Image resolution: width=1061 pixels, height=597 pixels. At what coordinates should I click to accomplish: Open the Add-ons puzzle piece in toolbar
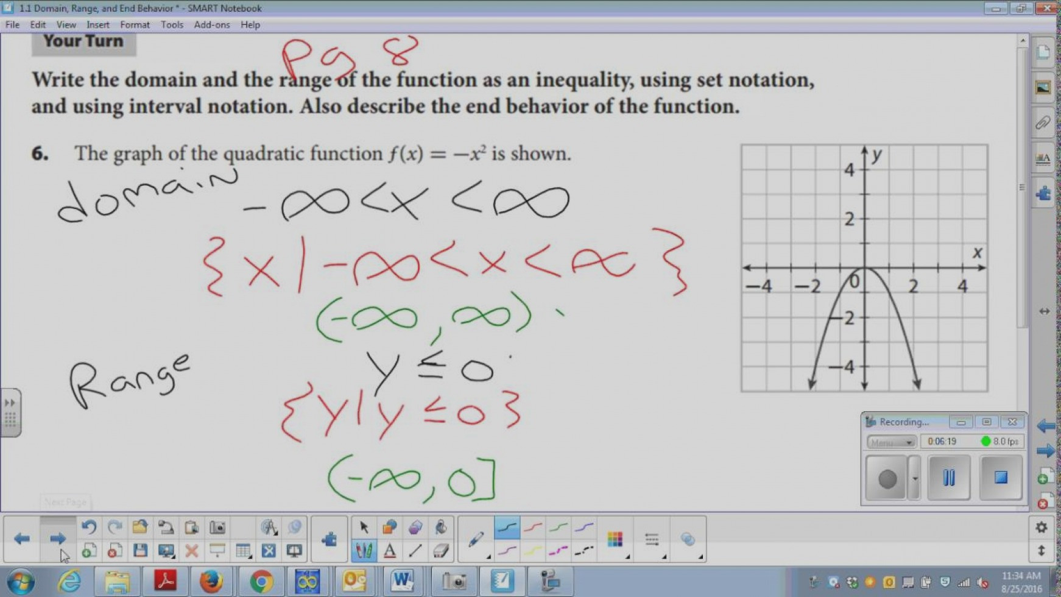[330, 539]
